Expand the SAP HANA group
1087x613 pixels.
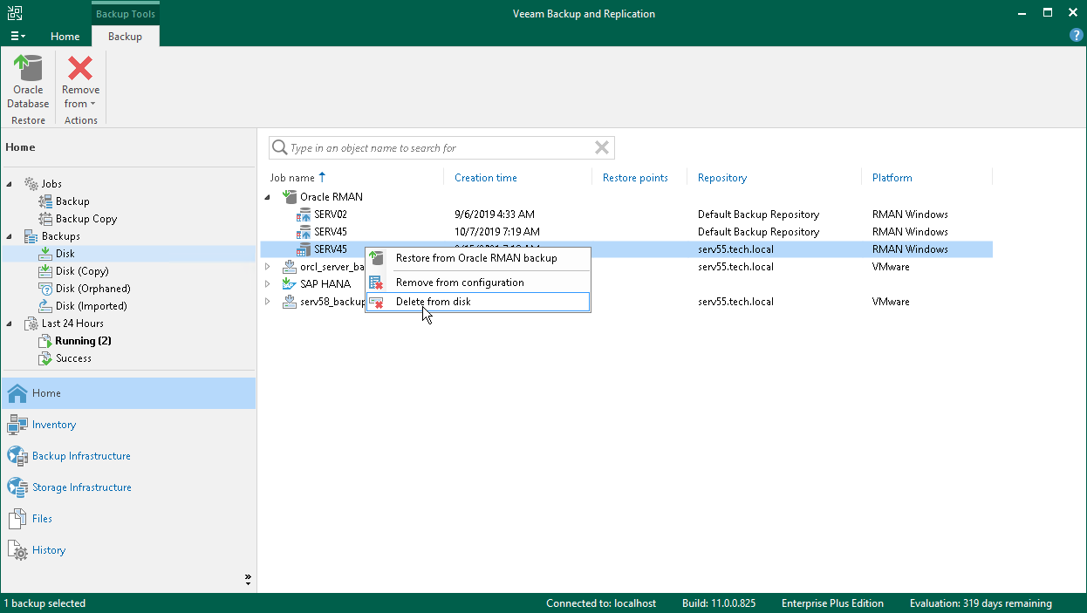click(268, 284)
